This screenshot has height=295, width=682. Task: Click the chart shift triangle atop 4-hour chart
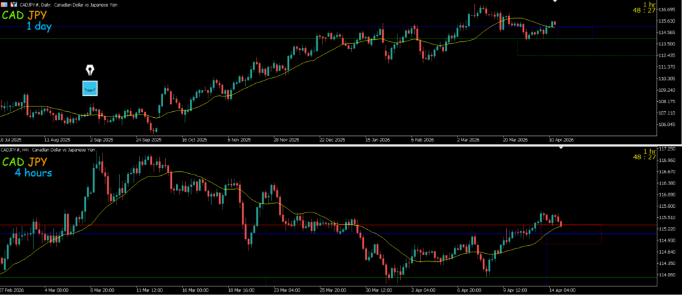click(x=561, y=147)
